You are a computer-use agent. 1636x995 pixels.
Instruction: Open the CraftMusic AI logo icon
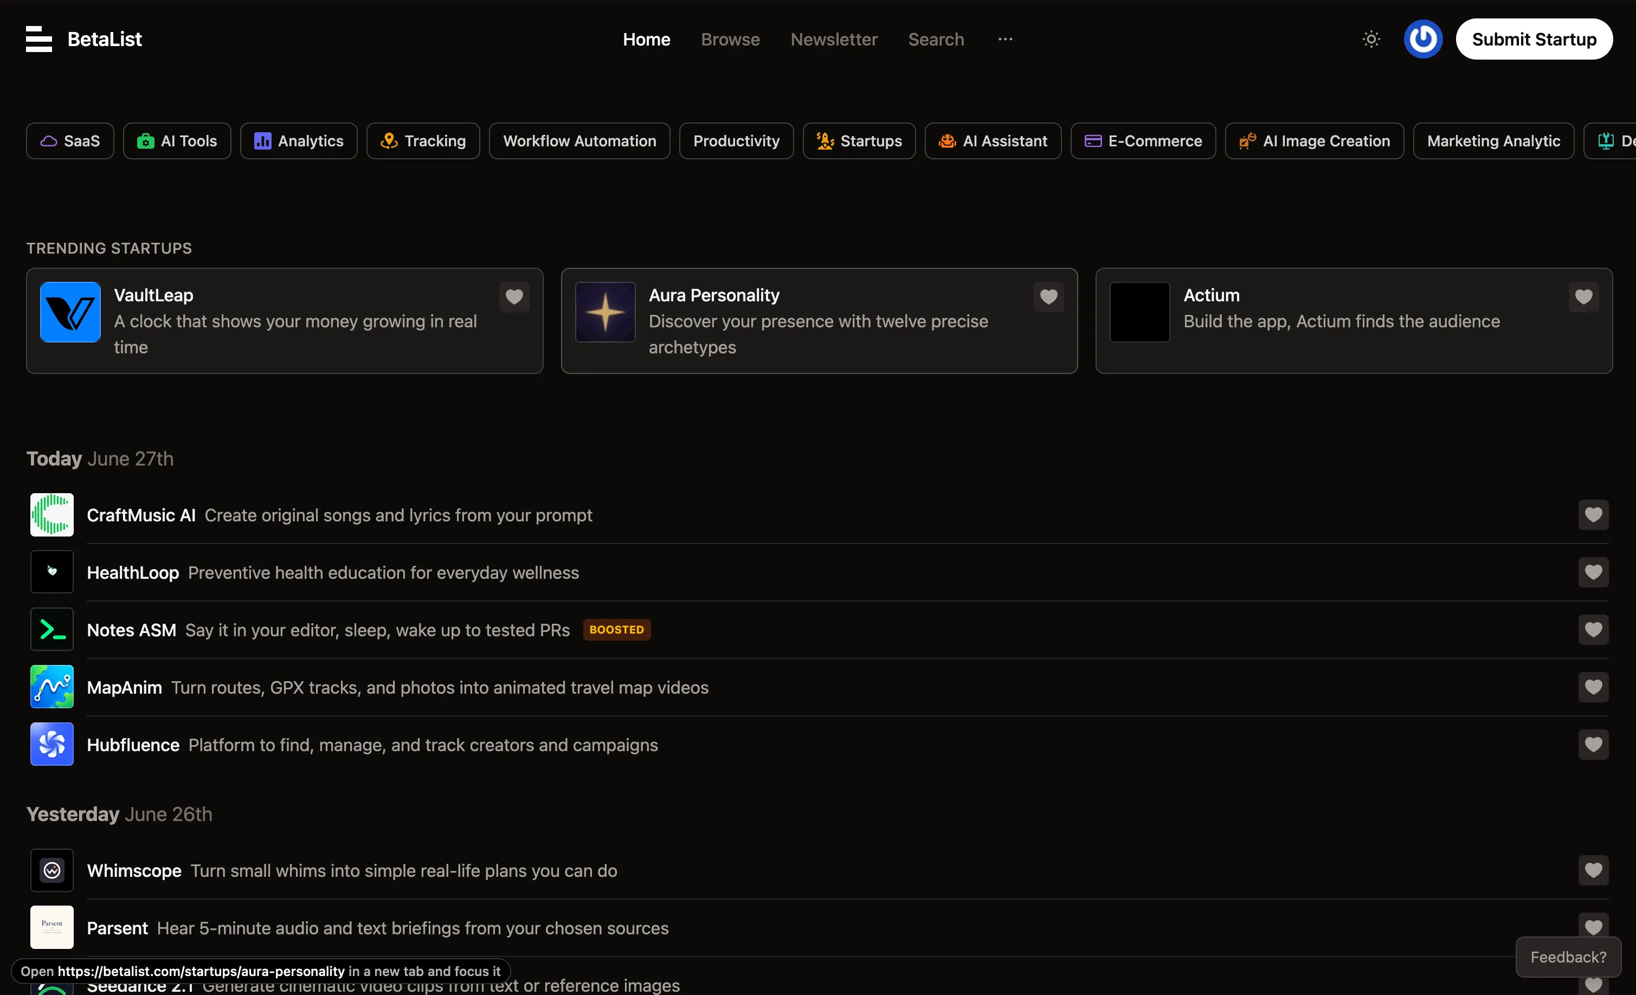click(52, 514)
